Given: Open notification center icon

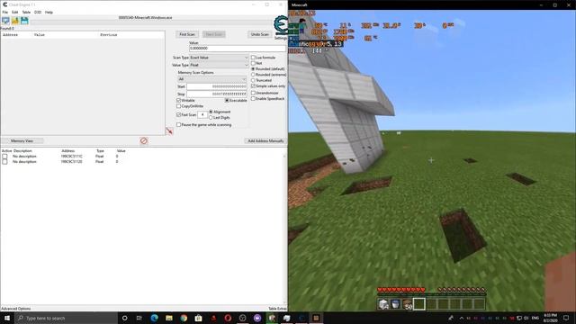Looking at the screenshot, I should pyautogui.click(x=566, y=318).
